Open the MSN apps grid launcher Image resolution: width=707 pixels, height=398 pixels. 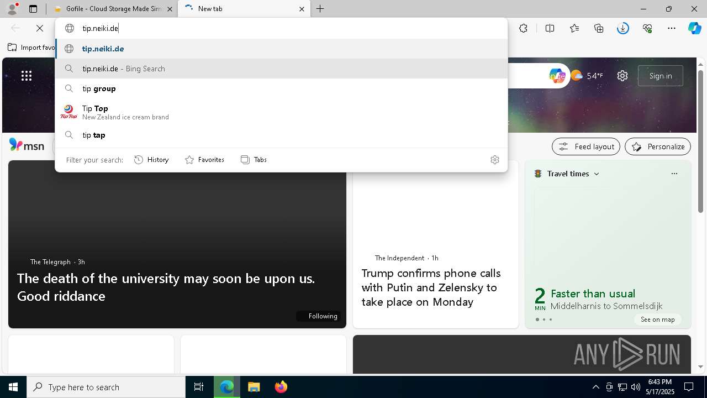[27, 76]
